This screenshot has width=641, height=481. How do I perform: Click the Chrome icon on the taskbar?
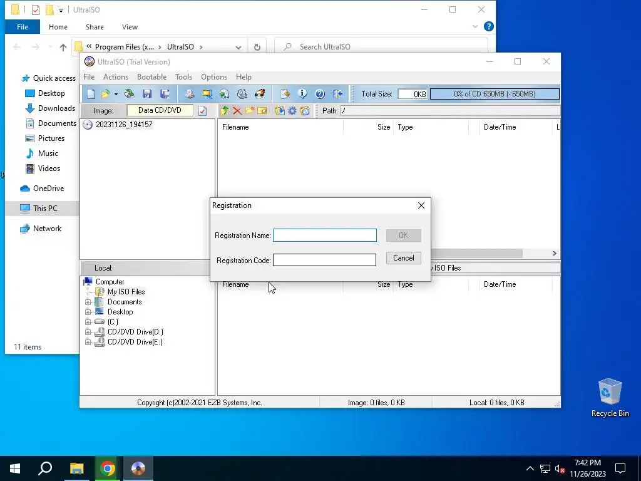tap(108, 468)
